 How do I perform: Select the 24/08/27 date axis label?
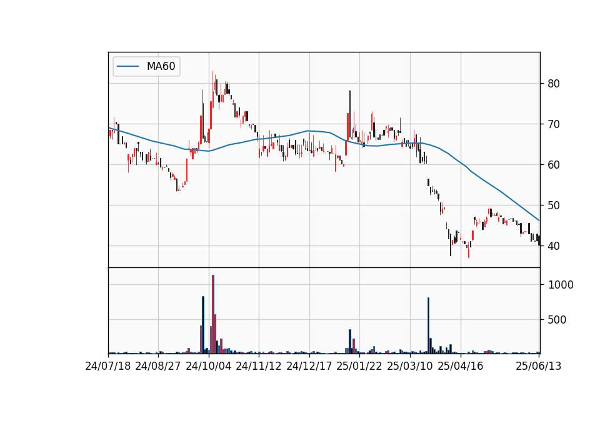click(x=158, y=366)
